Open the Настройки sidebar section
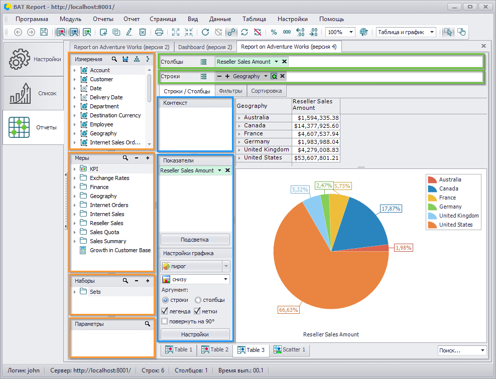The image size is (496, 379). point(33,59)
